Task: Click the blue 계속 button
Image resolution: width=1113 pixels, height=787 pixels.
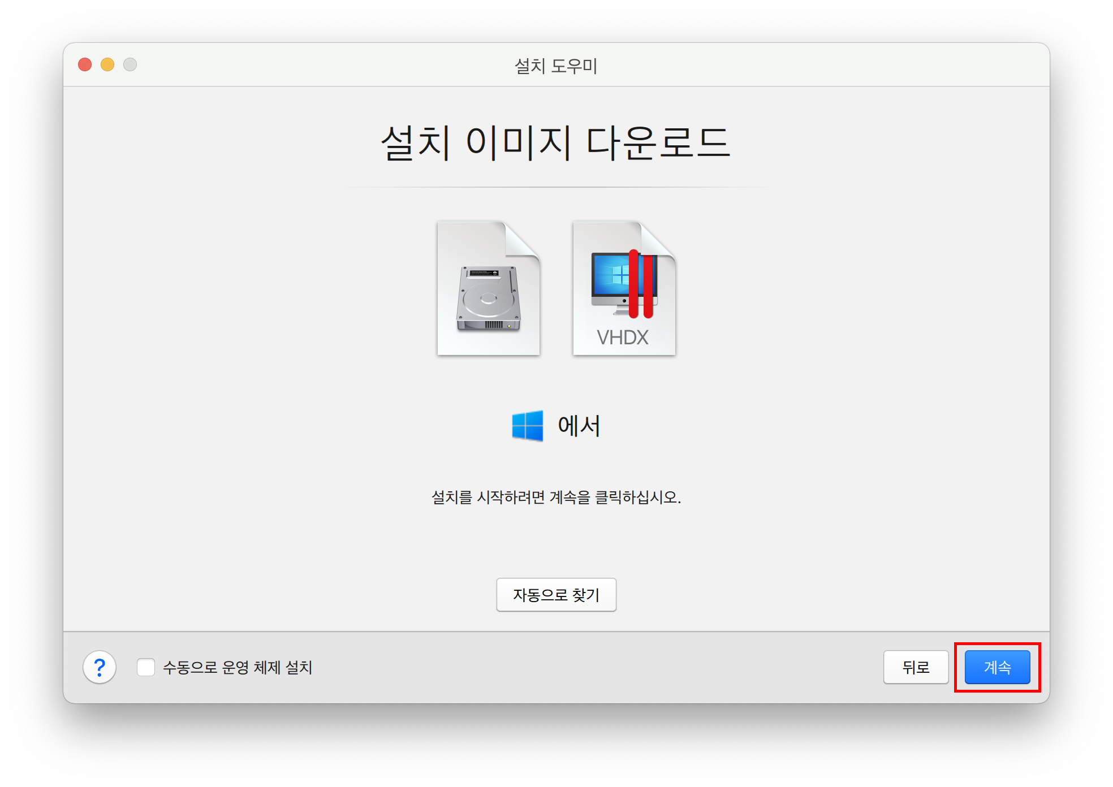Action: tap(997, 667)
